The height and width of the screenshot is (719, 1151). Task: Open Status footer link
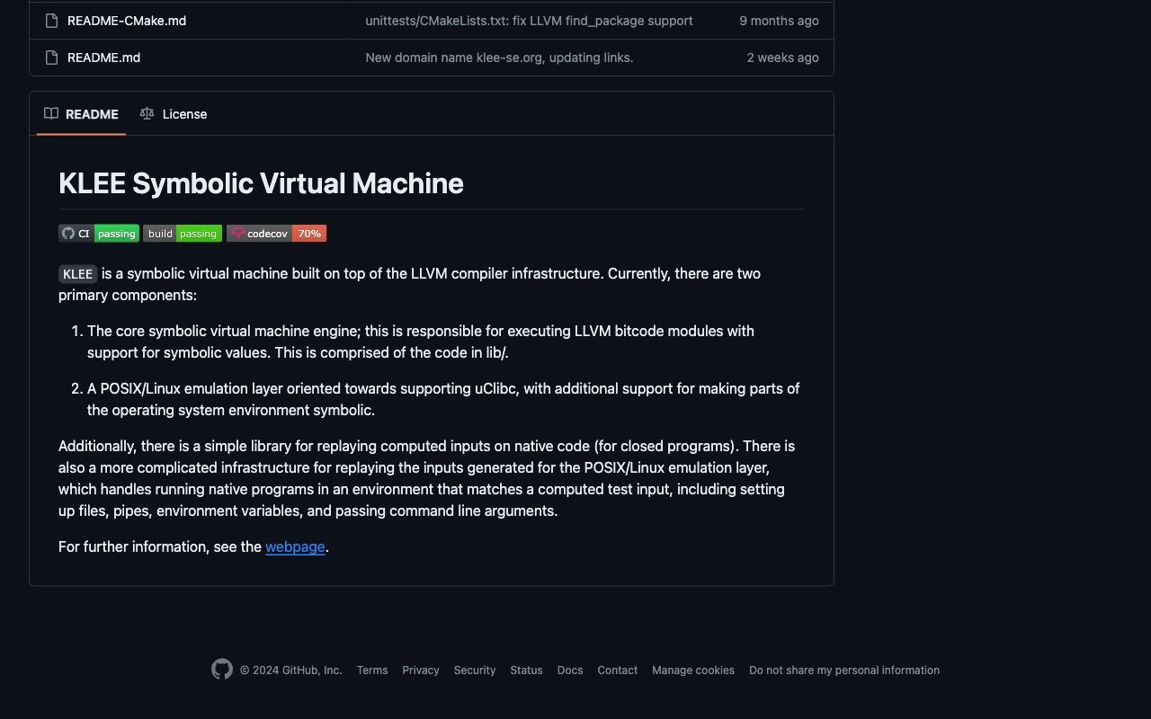click(x=526, y=670)
